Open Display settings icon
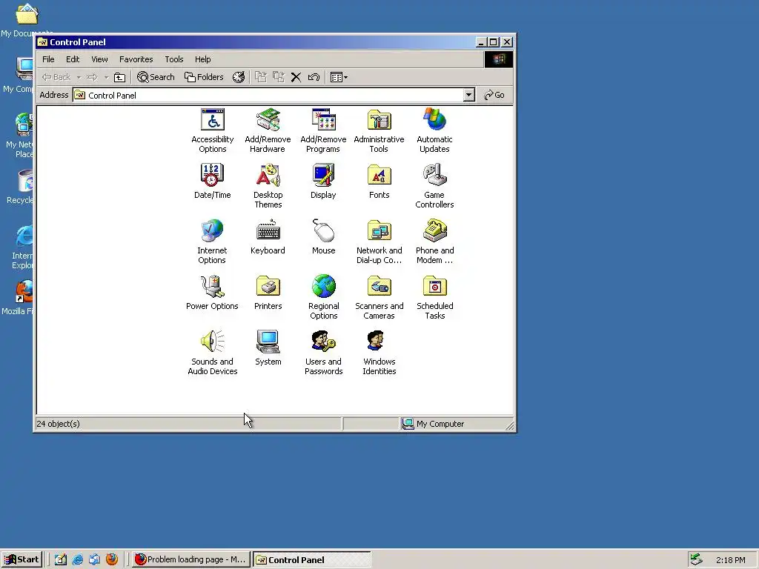Viewport: 759px width, 569px height. click(323, 182)
